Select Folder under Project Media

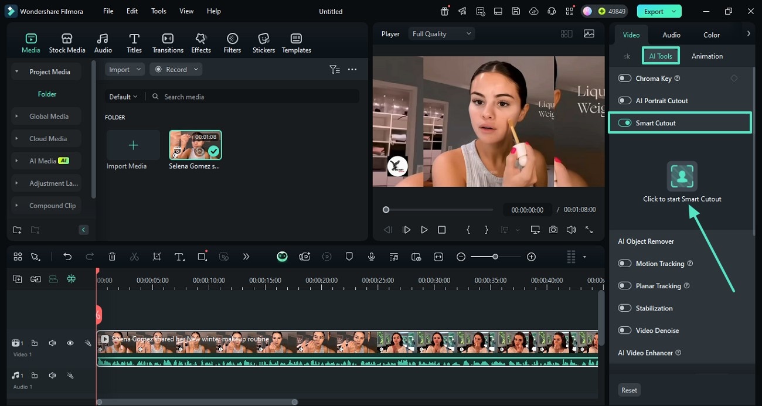47,94
